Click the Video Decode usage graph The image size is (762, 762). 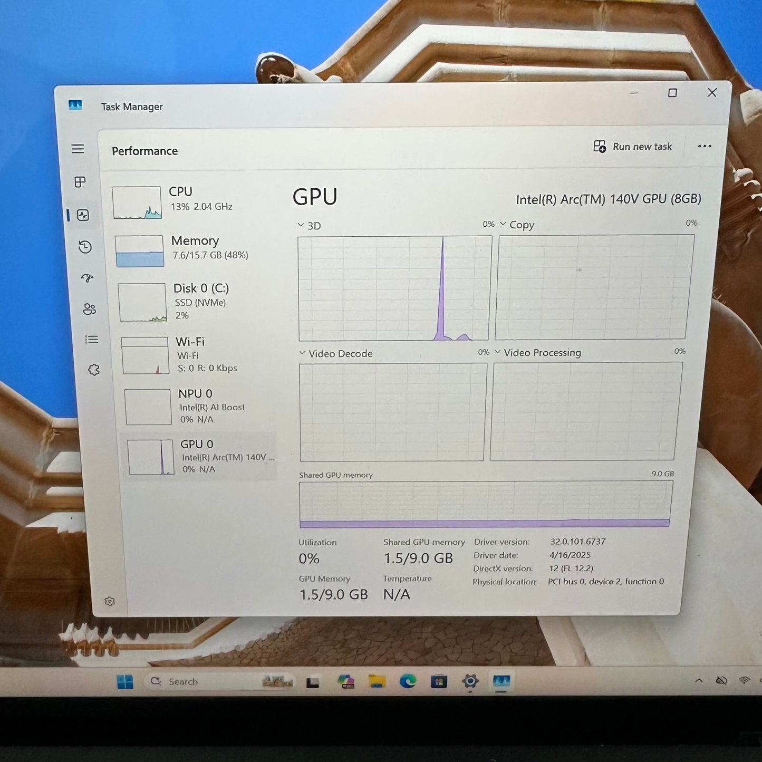[393, 412]
